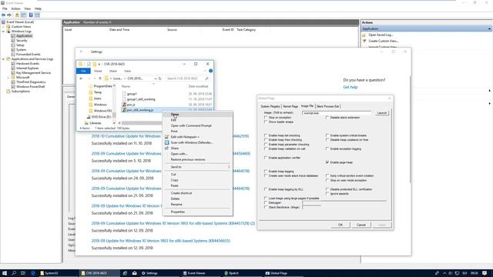Click Help icon in Event Viewer toolbar
The height and width of the screenshot is (277, 493).
coord(31,15)
